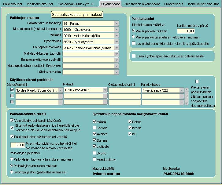The width and height of the screenshot is (222, 185).
Task: Open the Matalapalkkatuen tuottotili dropdown
Action: 117,54
